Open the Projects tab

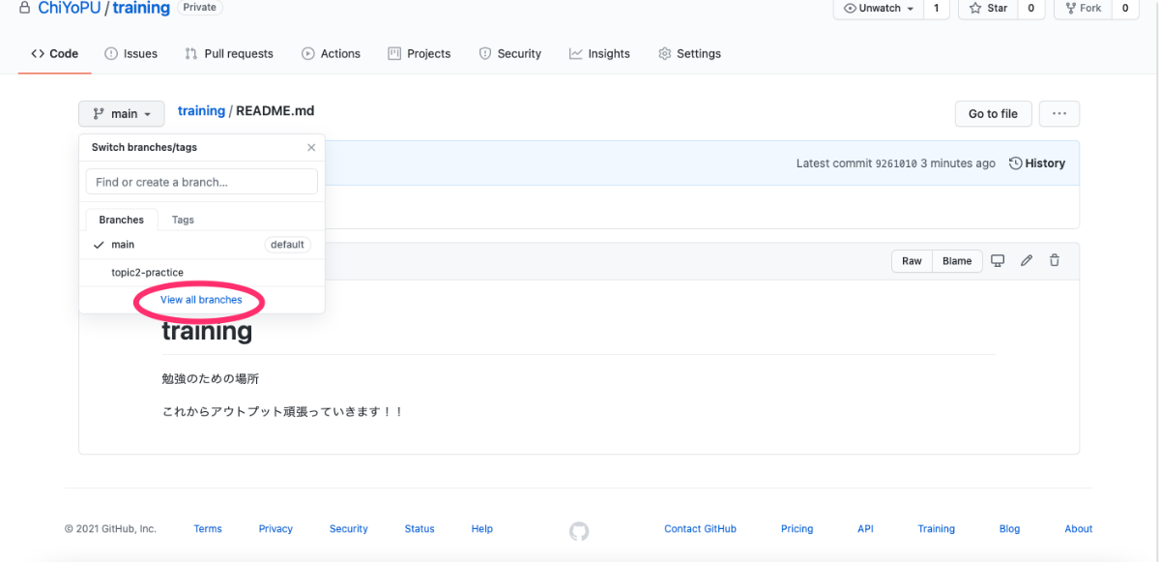(420, 54)
